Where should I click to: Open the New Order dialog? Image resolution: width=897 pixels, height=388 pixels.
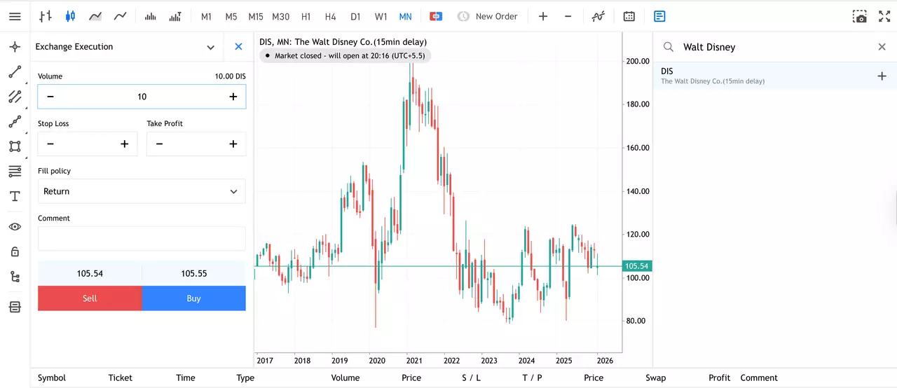coord(488,16)
